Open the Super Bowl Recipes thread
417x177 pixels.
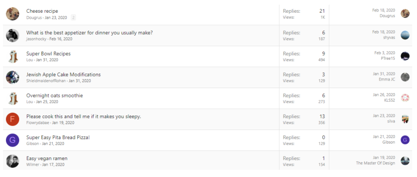pyautogui.click(x=49, y=54)
